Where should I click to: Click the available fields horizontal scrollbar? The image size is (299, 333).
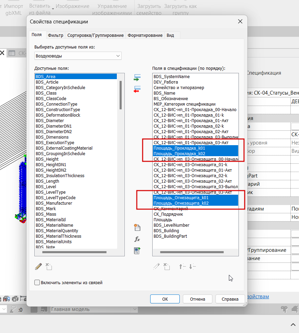[74, 252]
